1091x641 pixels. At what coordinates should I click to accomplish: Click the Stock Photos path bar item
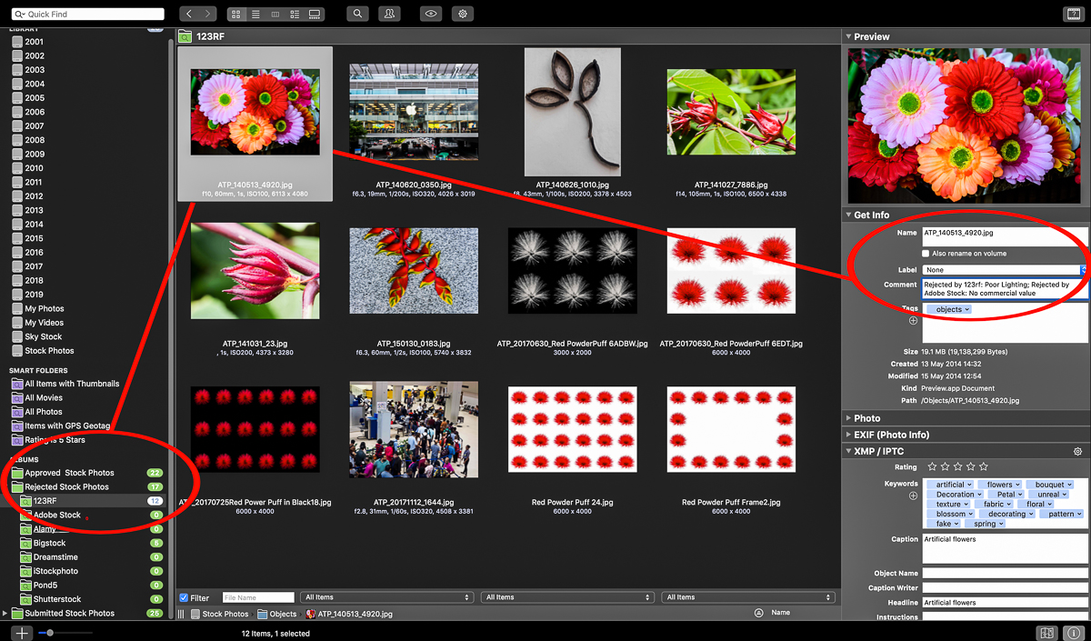pos(219,614)
